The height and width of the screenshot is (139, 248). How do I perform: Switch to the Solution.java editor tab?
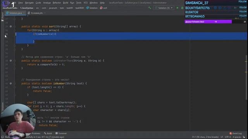tap(15, 13)
